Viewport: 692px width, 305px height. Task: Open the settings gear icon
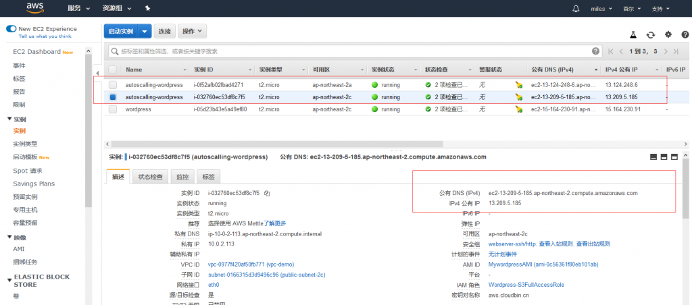click(x=668, y=34)
